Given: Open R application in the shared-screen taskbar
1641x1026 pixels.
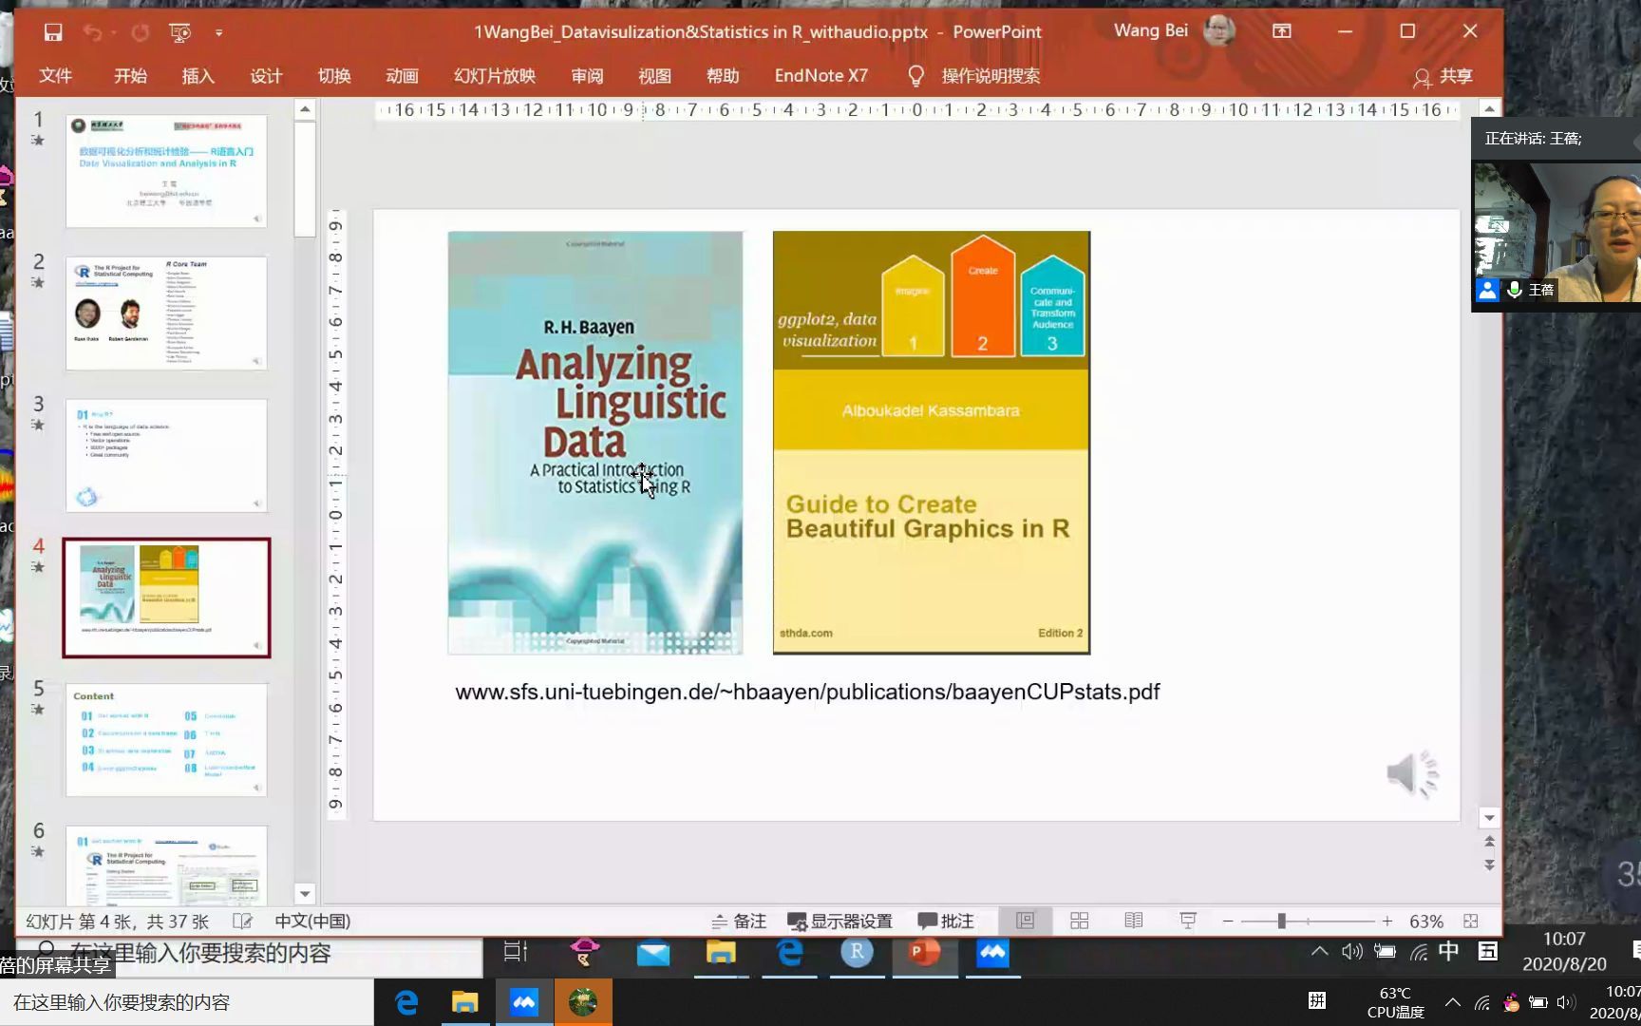Looking at the screenshot, I should [x=857, y=952].
